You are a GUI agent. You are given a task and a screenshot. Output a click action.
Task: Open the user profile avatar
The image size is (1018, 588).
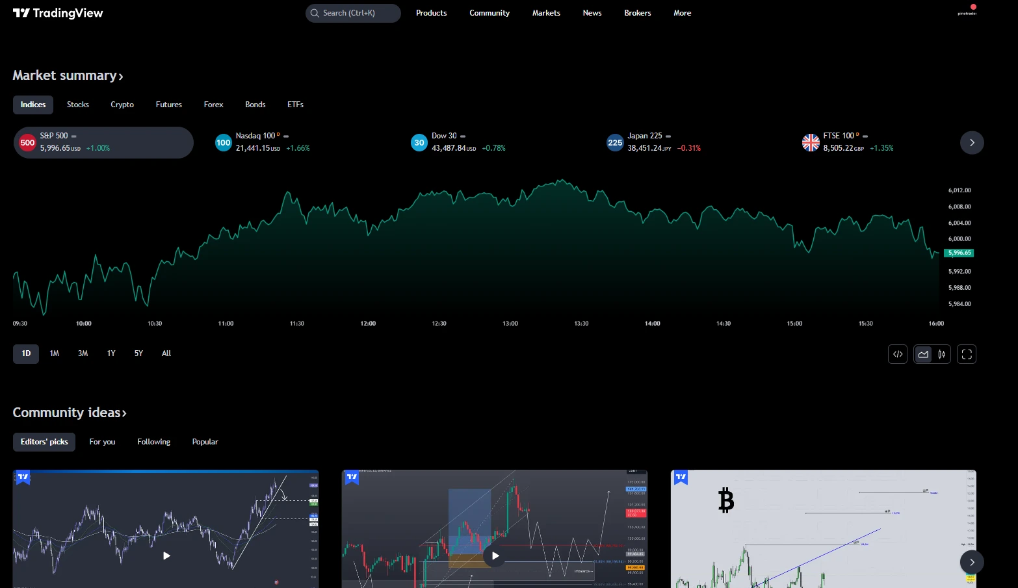[x=967, y=12]
